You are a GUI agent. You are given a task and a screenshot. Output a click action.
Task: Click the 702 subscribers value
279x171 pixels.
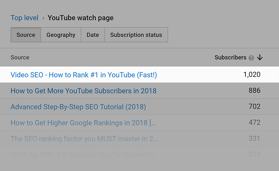click(255, 107)
